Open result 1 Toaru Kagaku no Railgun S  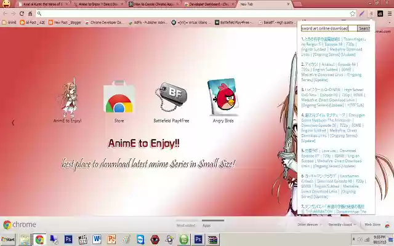(333, 47)
